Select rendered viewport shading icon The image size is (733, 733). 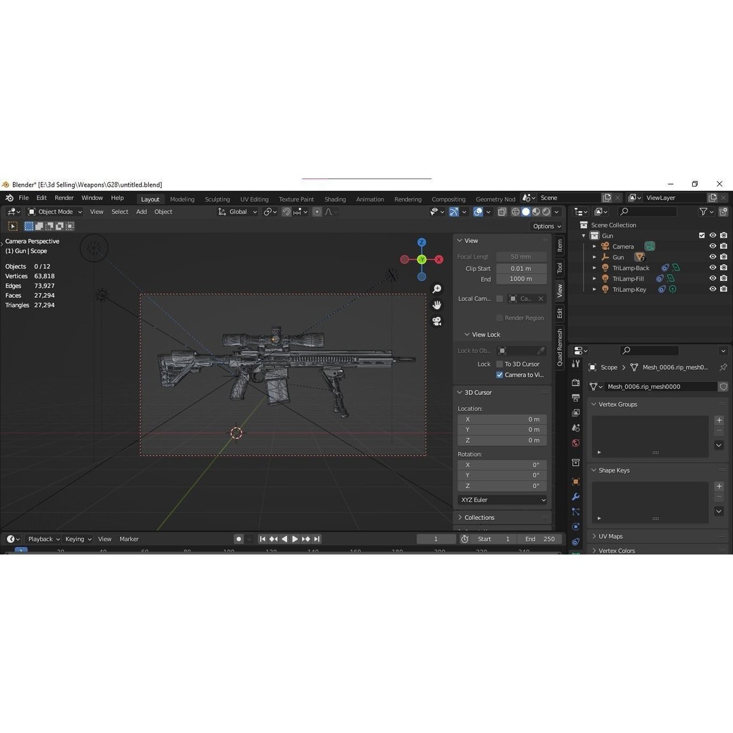pyautogui.click(x=546, y=212)
